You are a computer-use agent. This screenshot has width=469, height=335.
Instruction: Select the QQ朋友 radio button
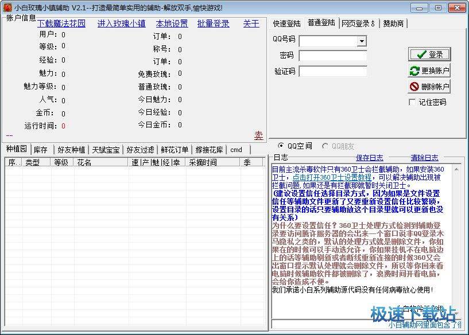coord(325,146)
